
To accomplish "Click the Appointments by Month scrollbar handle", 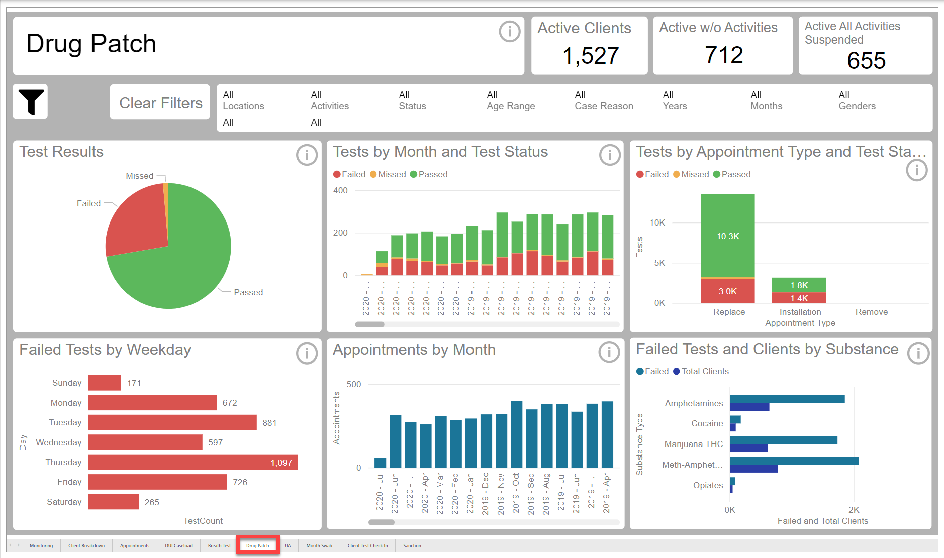I will pyautogui.click(x=382, y=522).
